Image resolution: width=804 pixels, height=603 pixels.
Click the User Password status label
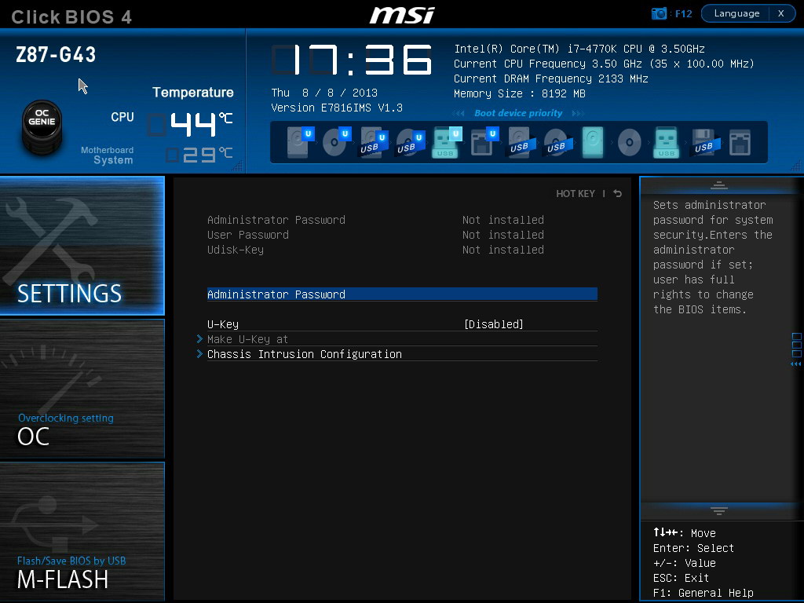tap(247, 234)
